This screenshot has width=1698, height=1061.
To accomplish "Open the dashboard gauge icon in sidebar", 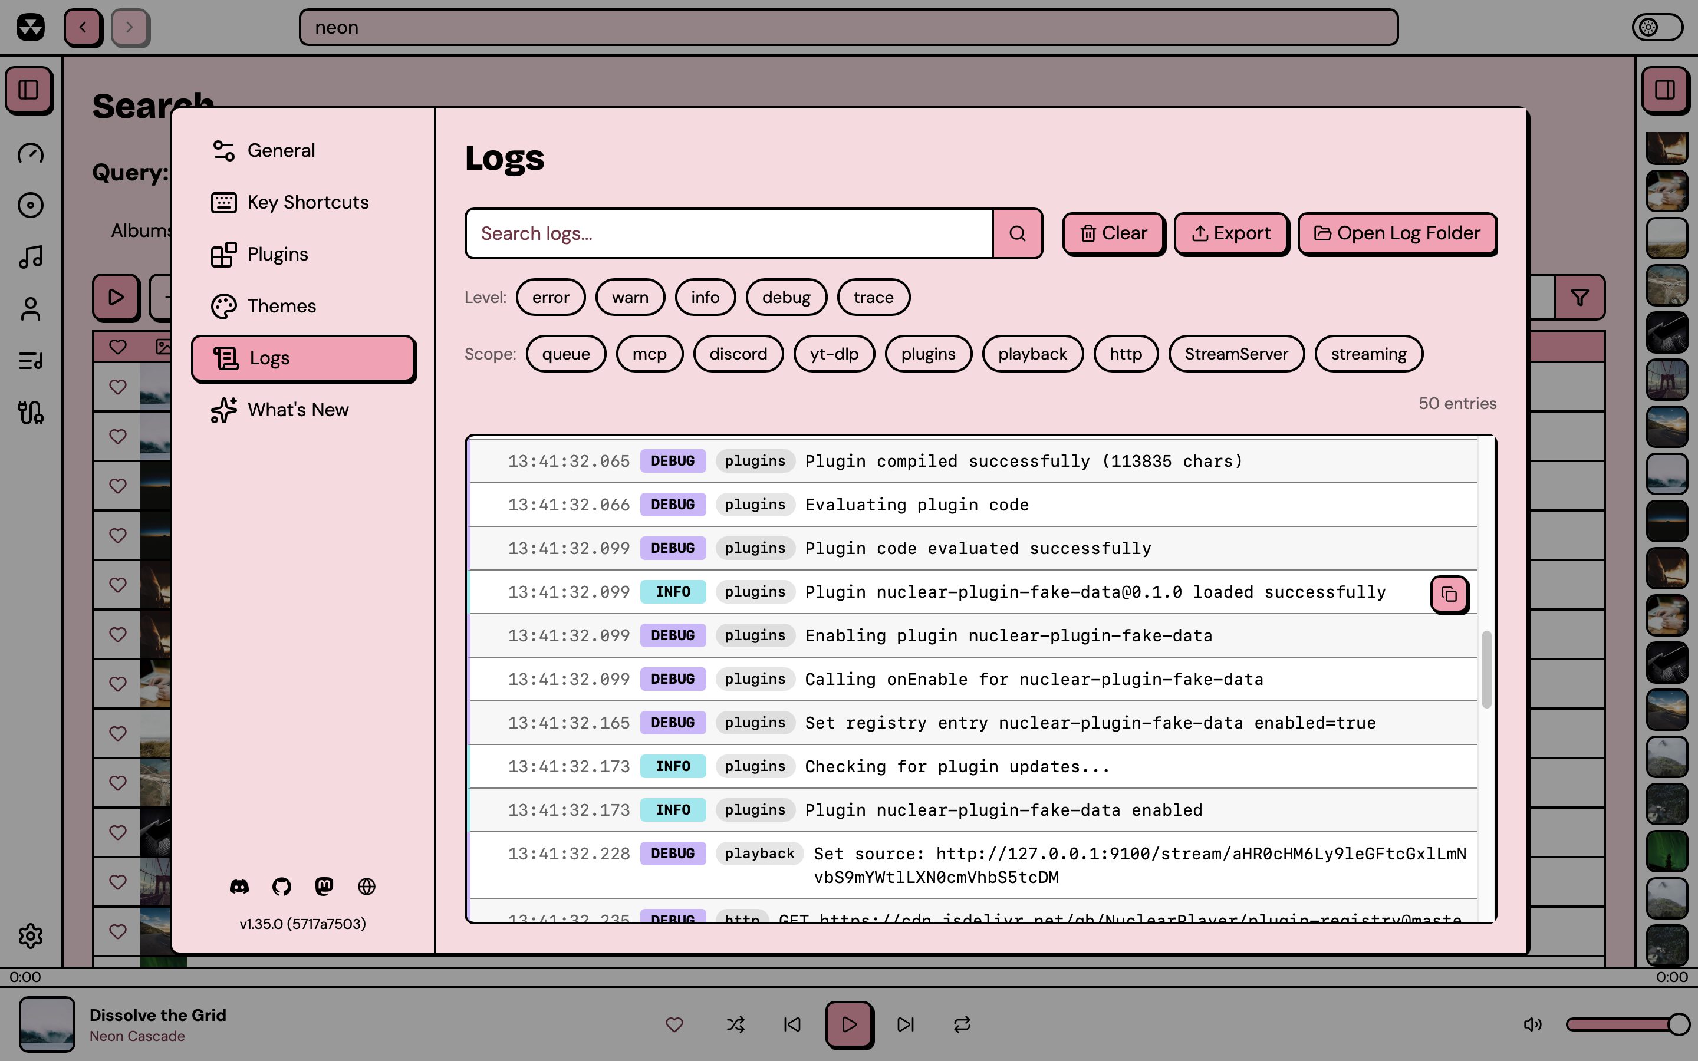I will tap(30, 153).
